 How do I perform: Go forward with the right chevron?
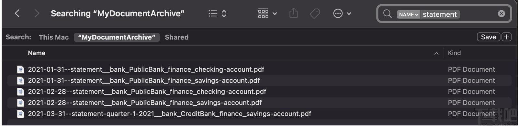(x=37, y=14)
